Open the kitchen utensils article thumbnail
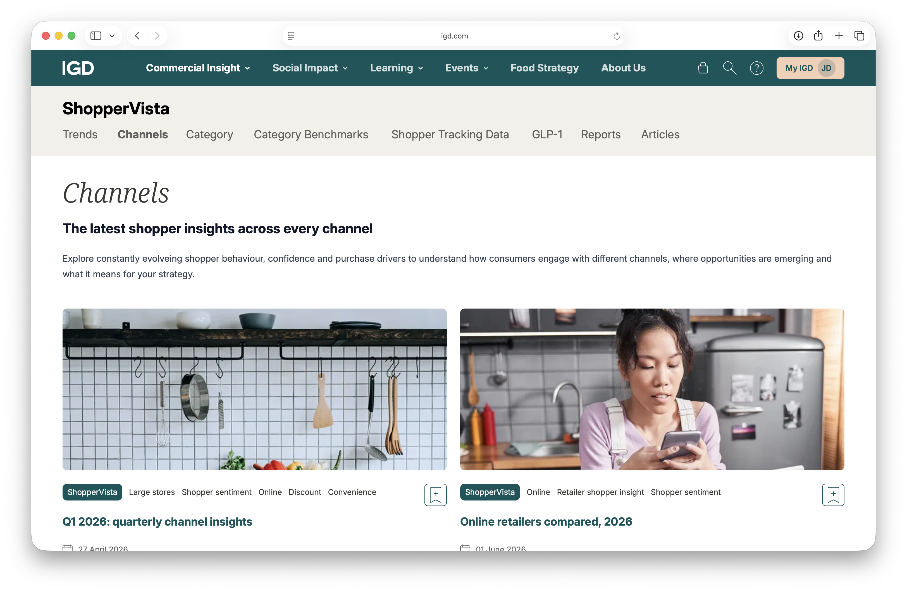 click(x=255, y=389)
